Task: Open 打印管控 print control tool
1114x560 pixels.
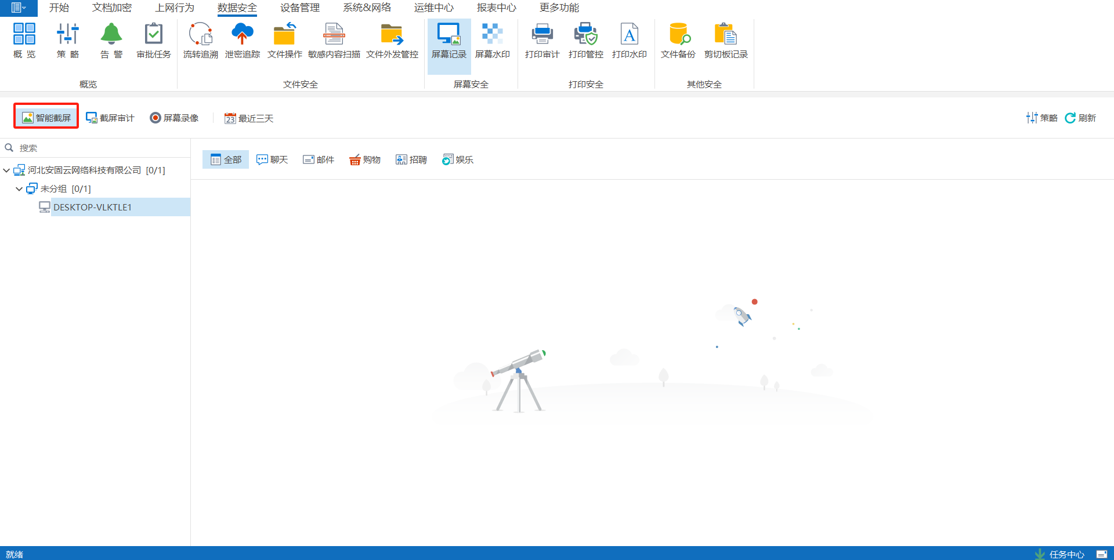Action: (x=586, y=41)
